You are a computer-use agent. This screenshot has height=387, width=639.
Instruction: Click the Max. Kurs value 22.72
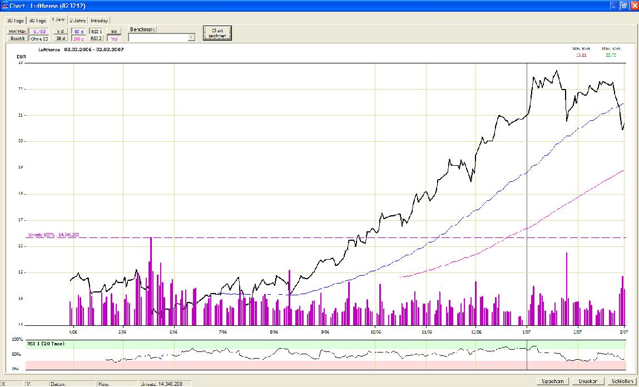click(x=611, y=55)
